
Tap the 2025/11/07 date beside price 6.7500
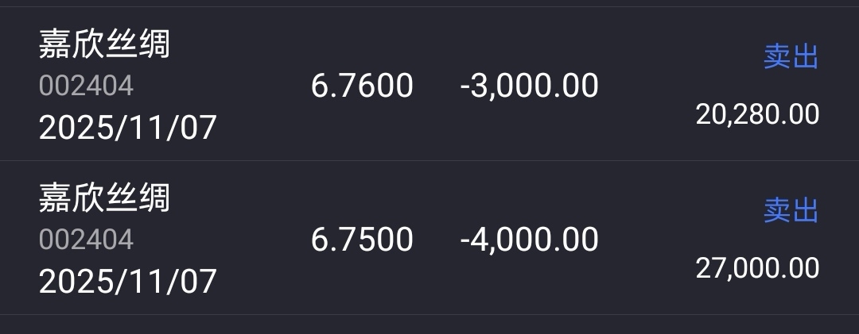tap(128, 281)
